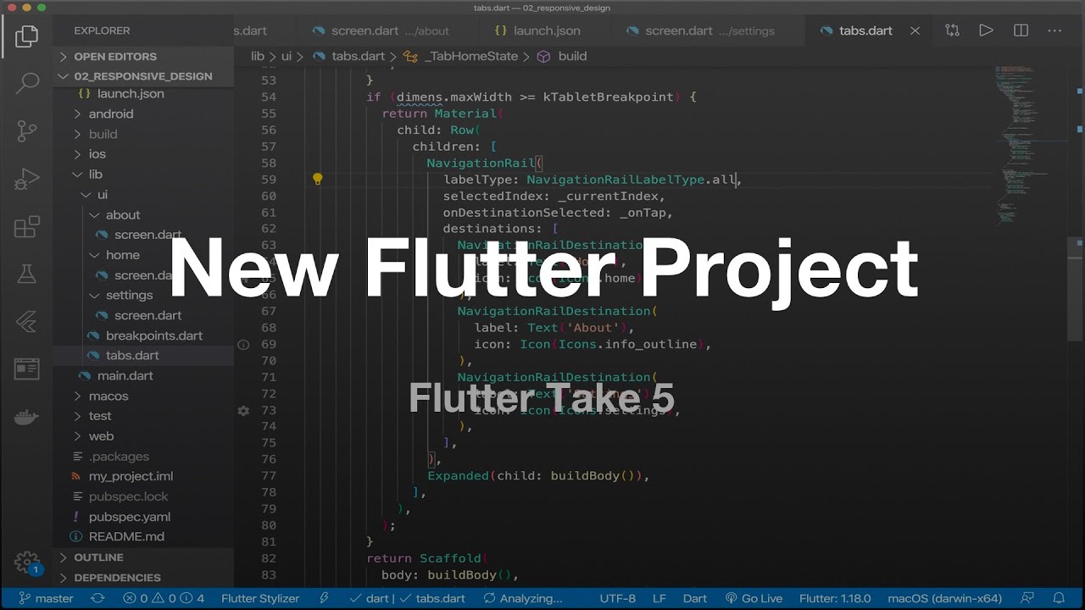This screenshot has width=1085, height=610.
Task: Expand the OPEN EDITORS section
Action: [x=114, y=57]
